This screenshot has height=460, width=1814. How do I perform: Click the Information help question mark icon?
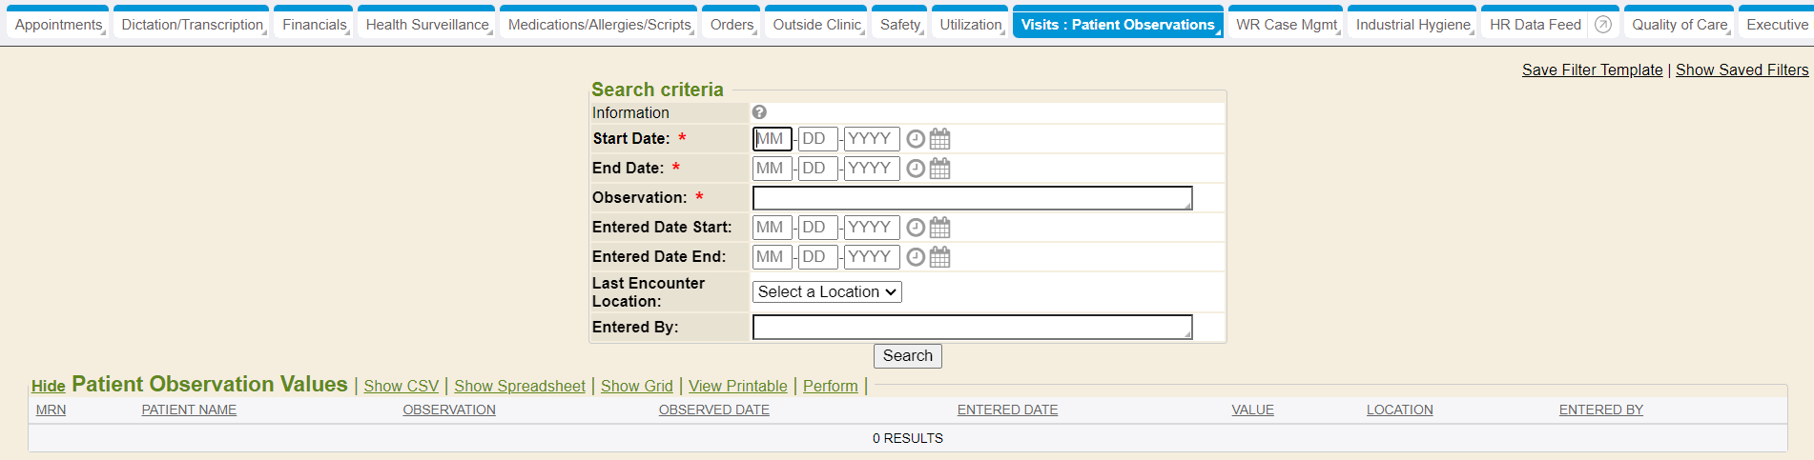click(x=759, y=112)
